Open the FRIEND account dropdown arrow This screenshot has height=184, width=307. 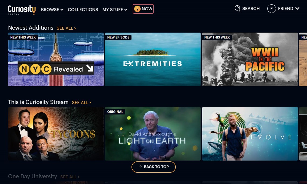(x=297, y=8)
